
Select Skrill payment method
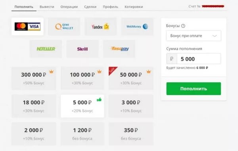click(83, 49)
